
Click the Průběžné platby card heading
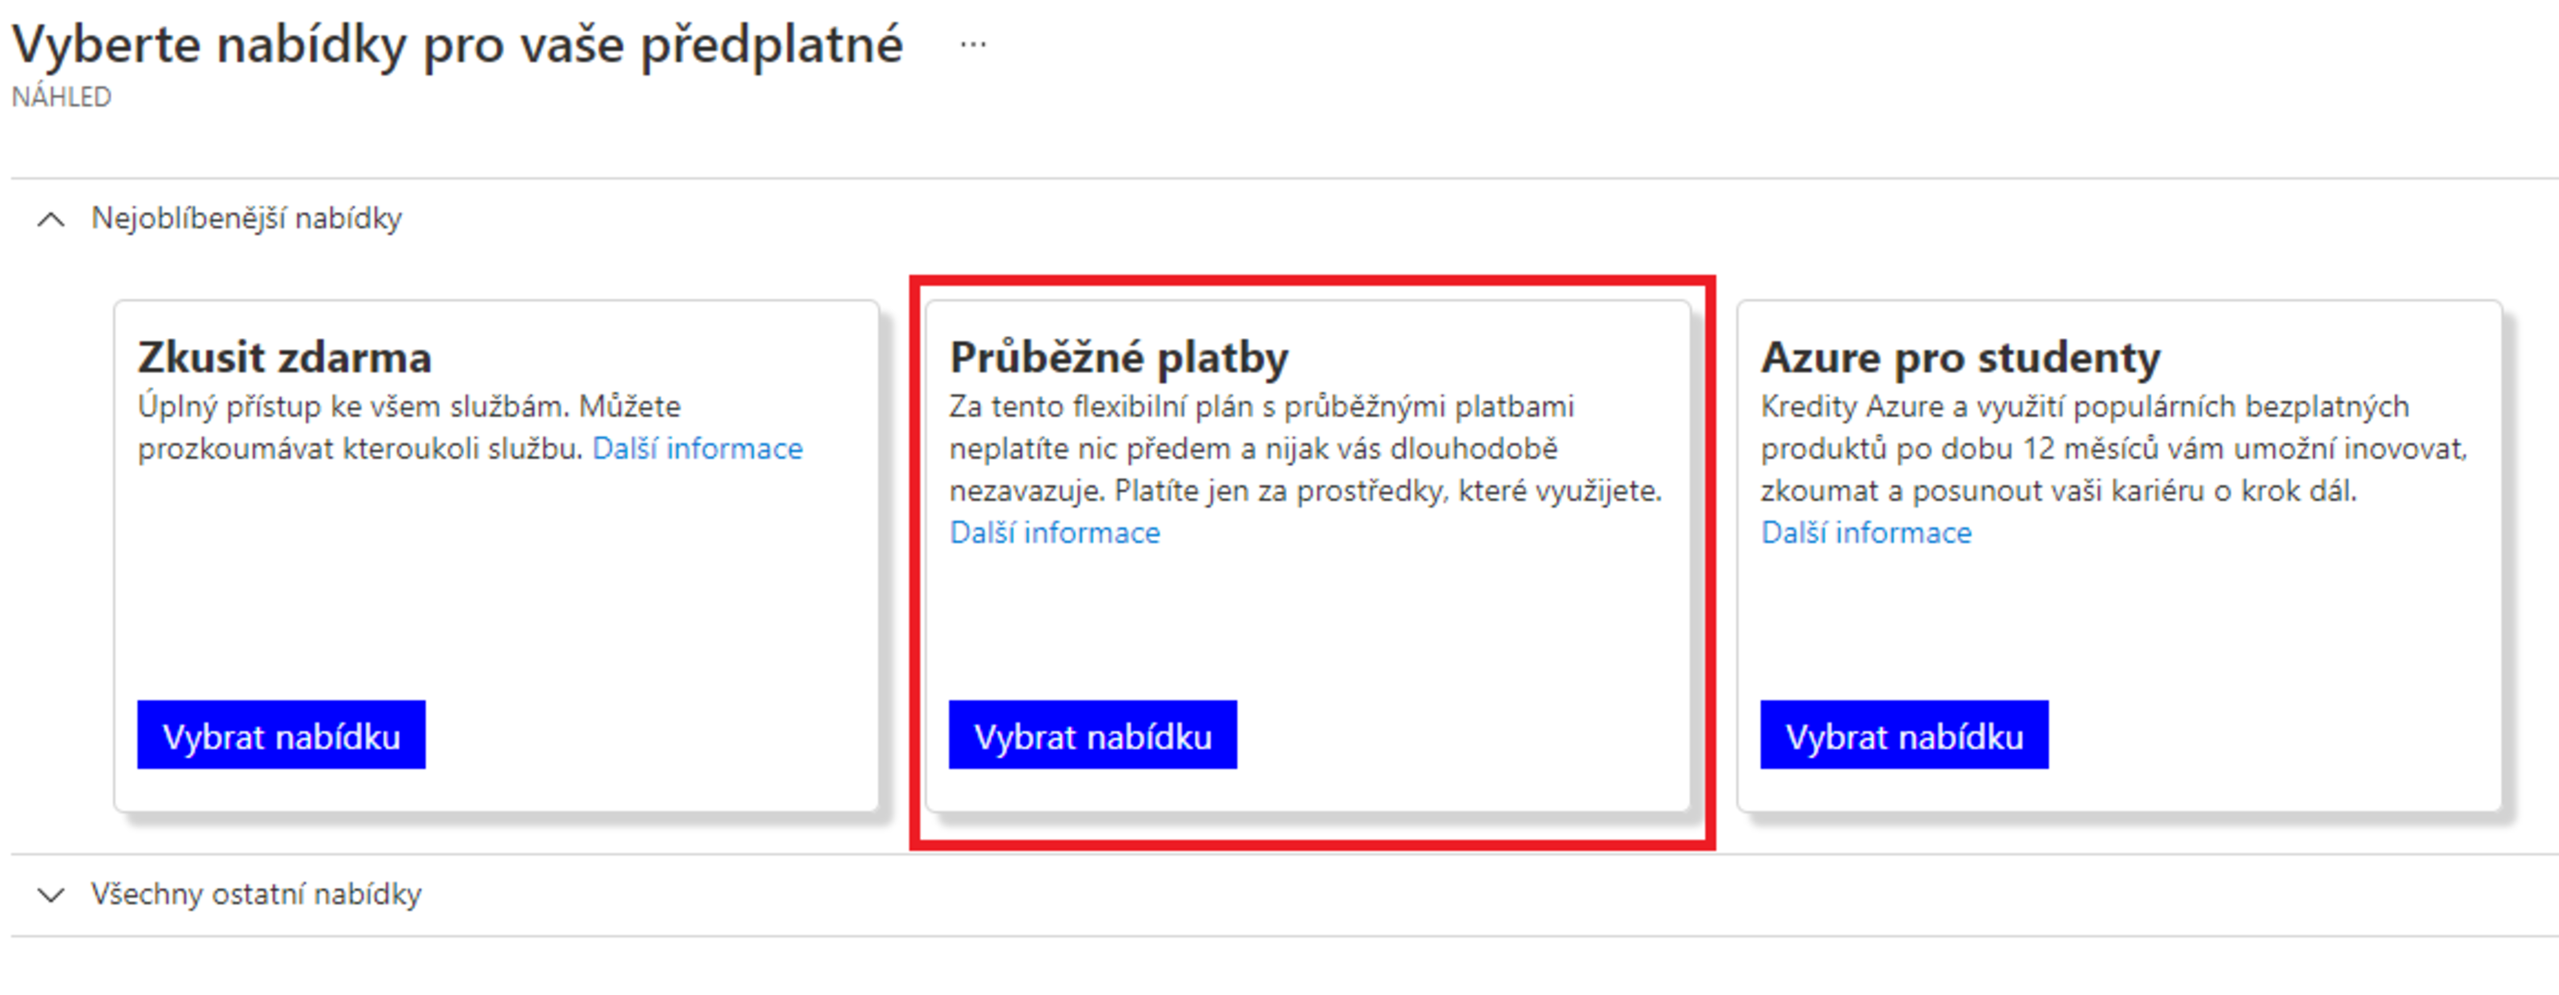[1118, 357]
